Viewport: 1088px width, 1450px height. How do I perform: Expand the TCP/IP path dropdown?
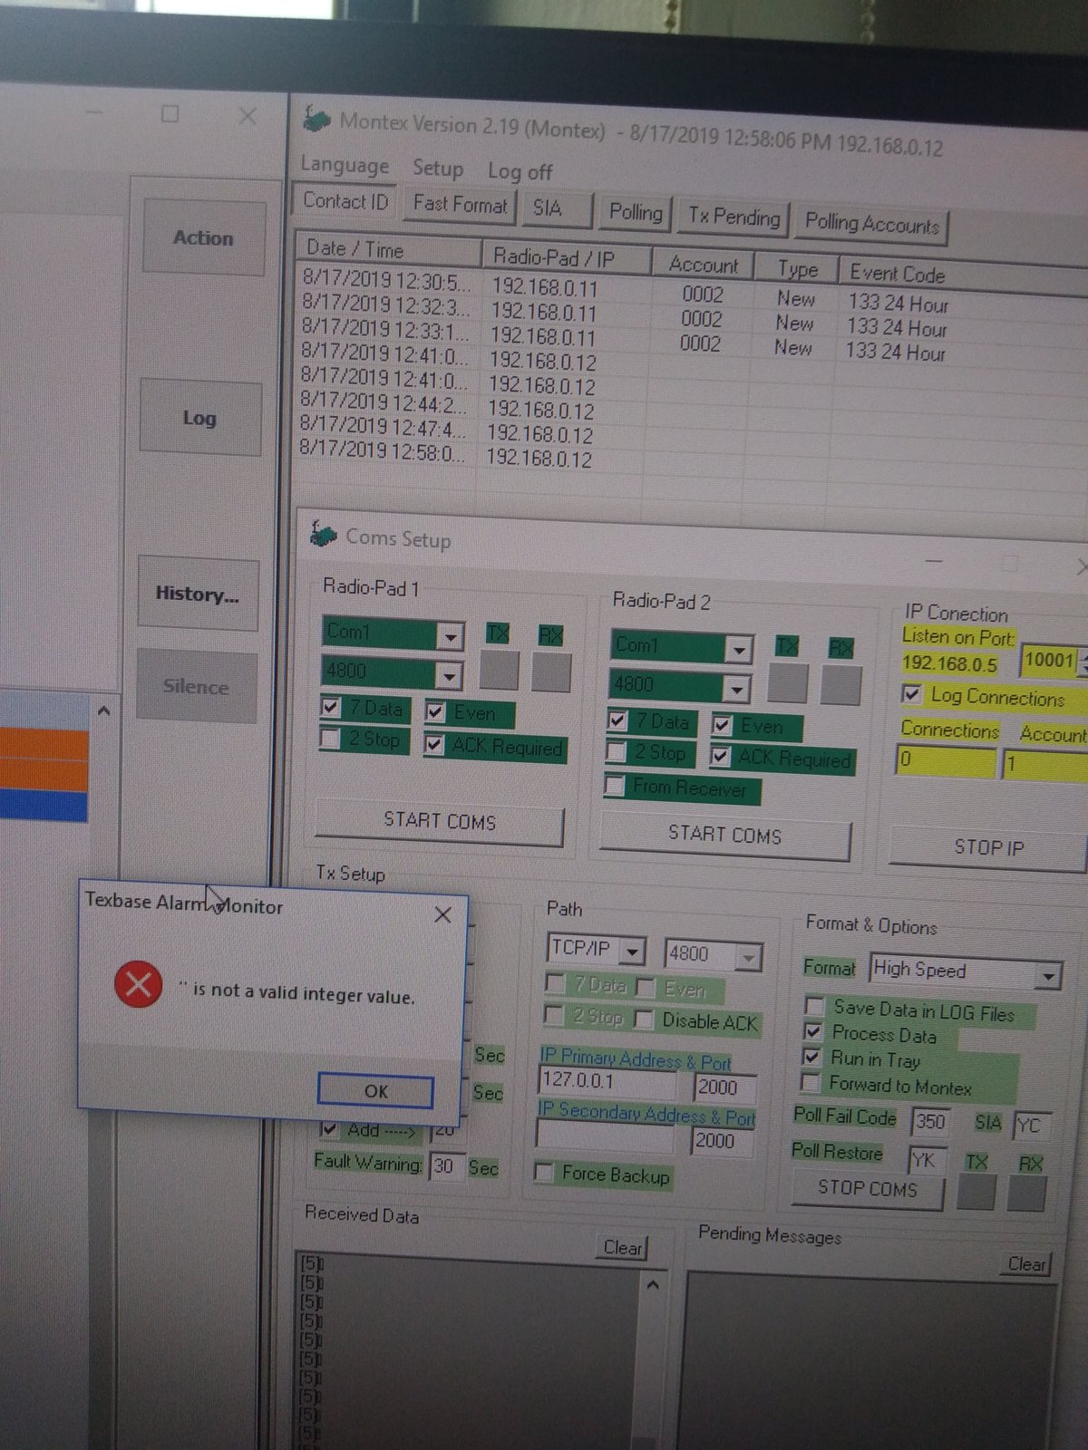click(633, 952)
